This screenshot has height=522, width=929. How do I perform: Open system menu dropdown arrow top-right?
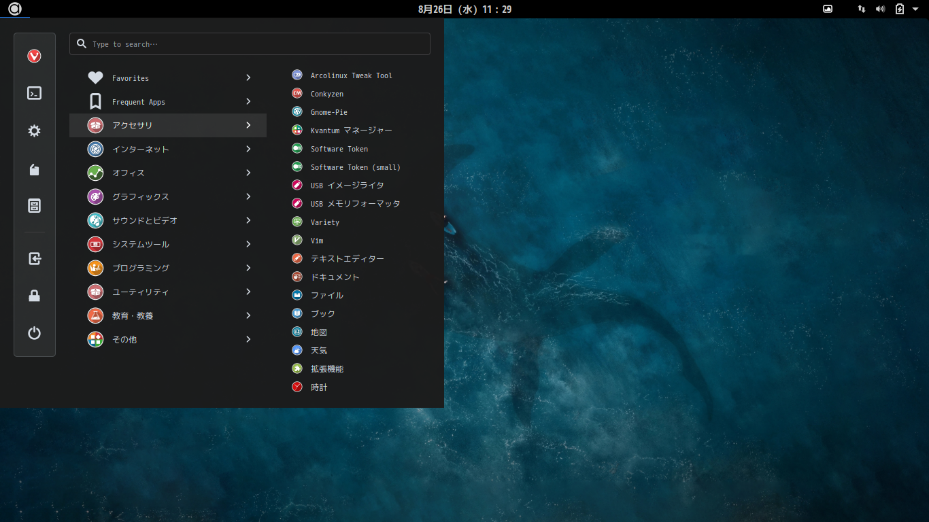click(x=916, y=9)
